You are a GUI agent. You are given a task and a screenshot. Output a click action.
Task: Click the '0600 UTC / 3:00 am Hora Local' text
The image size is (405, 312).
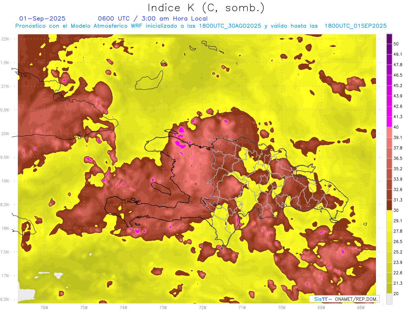tap(153, 19)
